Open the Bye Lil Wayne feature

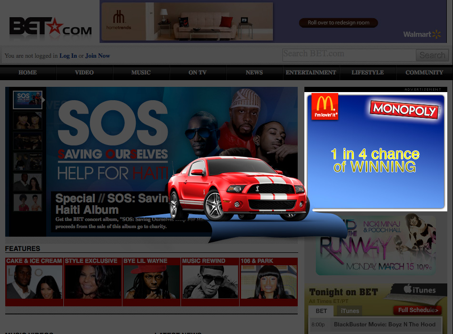coord(151,282)
